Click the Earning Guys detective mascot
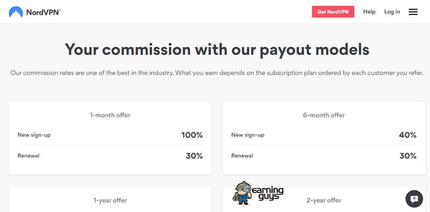The image size is (430, 212). pyautogui.click(x=243, y=193)
